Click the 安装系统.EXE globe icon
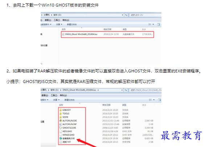 tap(61, 138)
